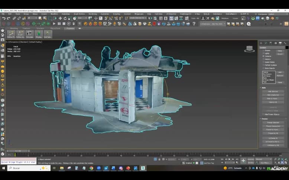Image resolution: width=289 pixels, height=180 pixels.
Task: Open the Selected key filter dropdown
Action: [264, 159]
